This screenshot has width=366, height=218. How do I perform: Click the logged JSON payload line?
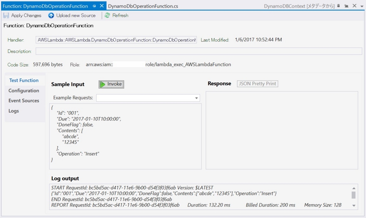164,193
